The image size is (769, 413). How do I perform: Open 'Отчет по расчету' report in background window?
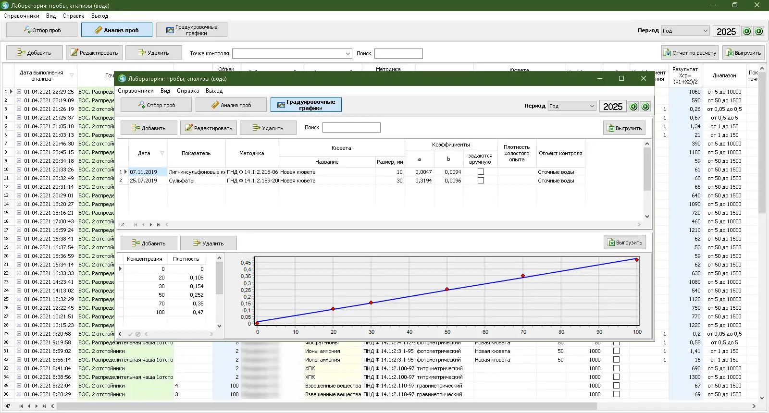[x=690, y=53]
